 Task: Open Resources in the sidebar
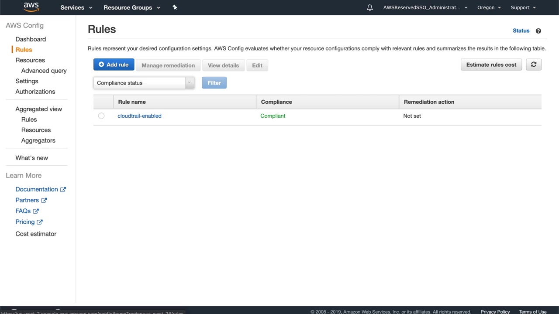[x=30, y=60]
